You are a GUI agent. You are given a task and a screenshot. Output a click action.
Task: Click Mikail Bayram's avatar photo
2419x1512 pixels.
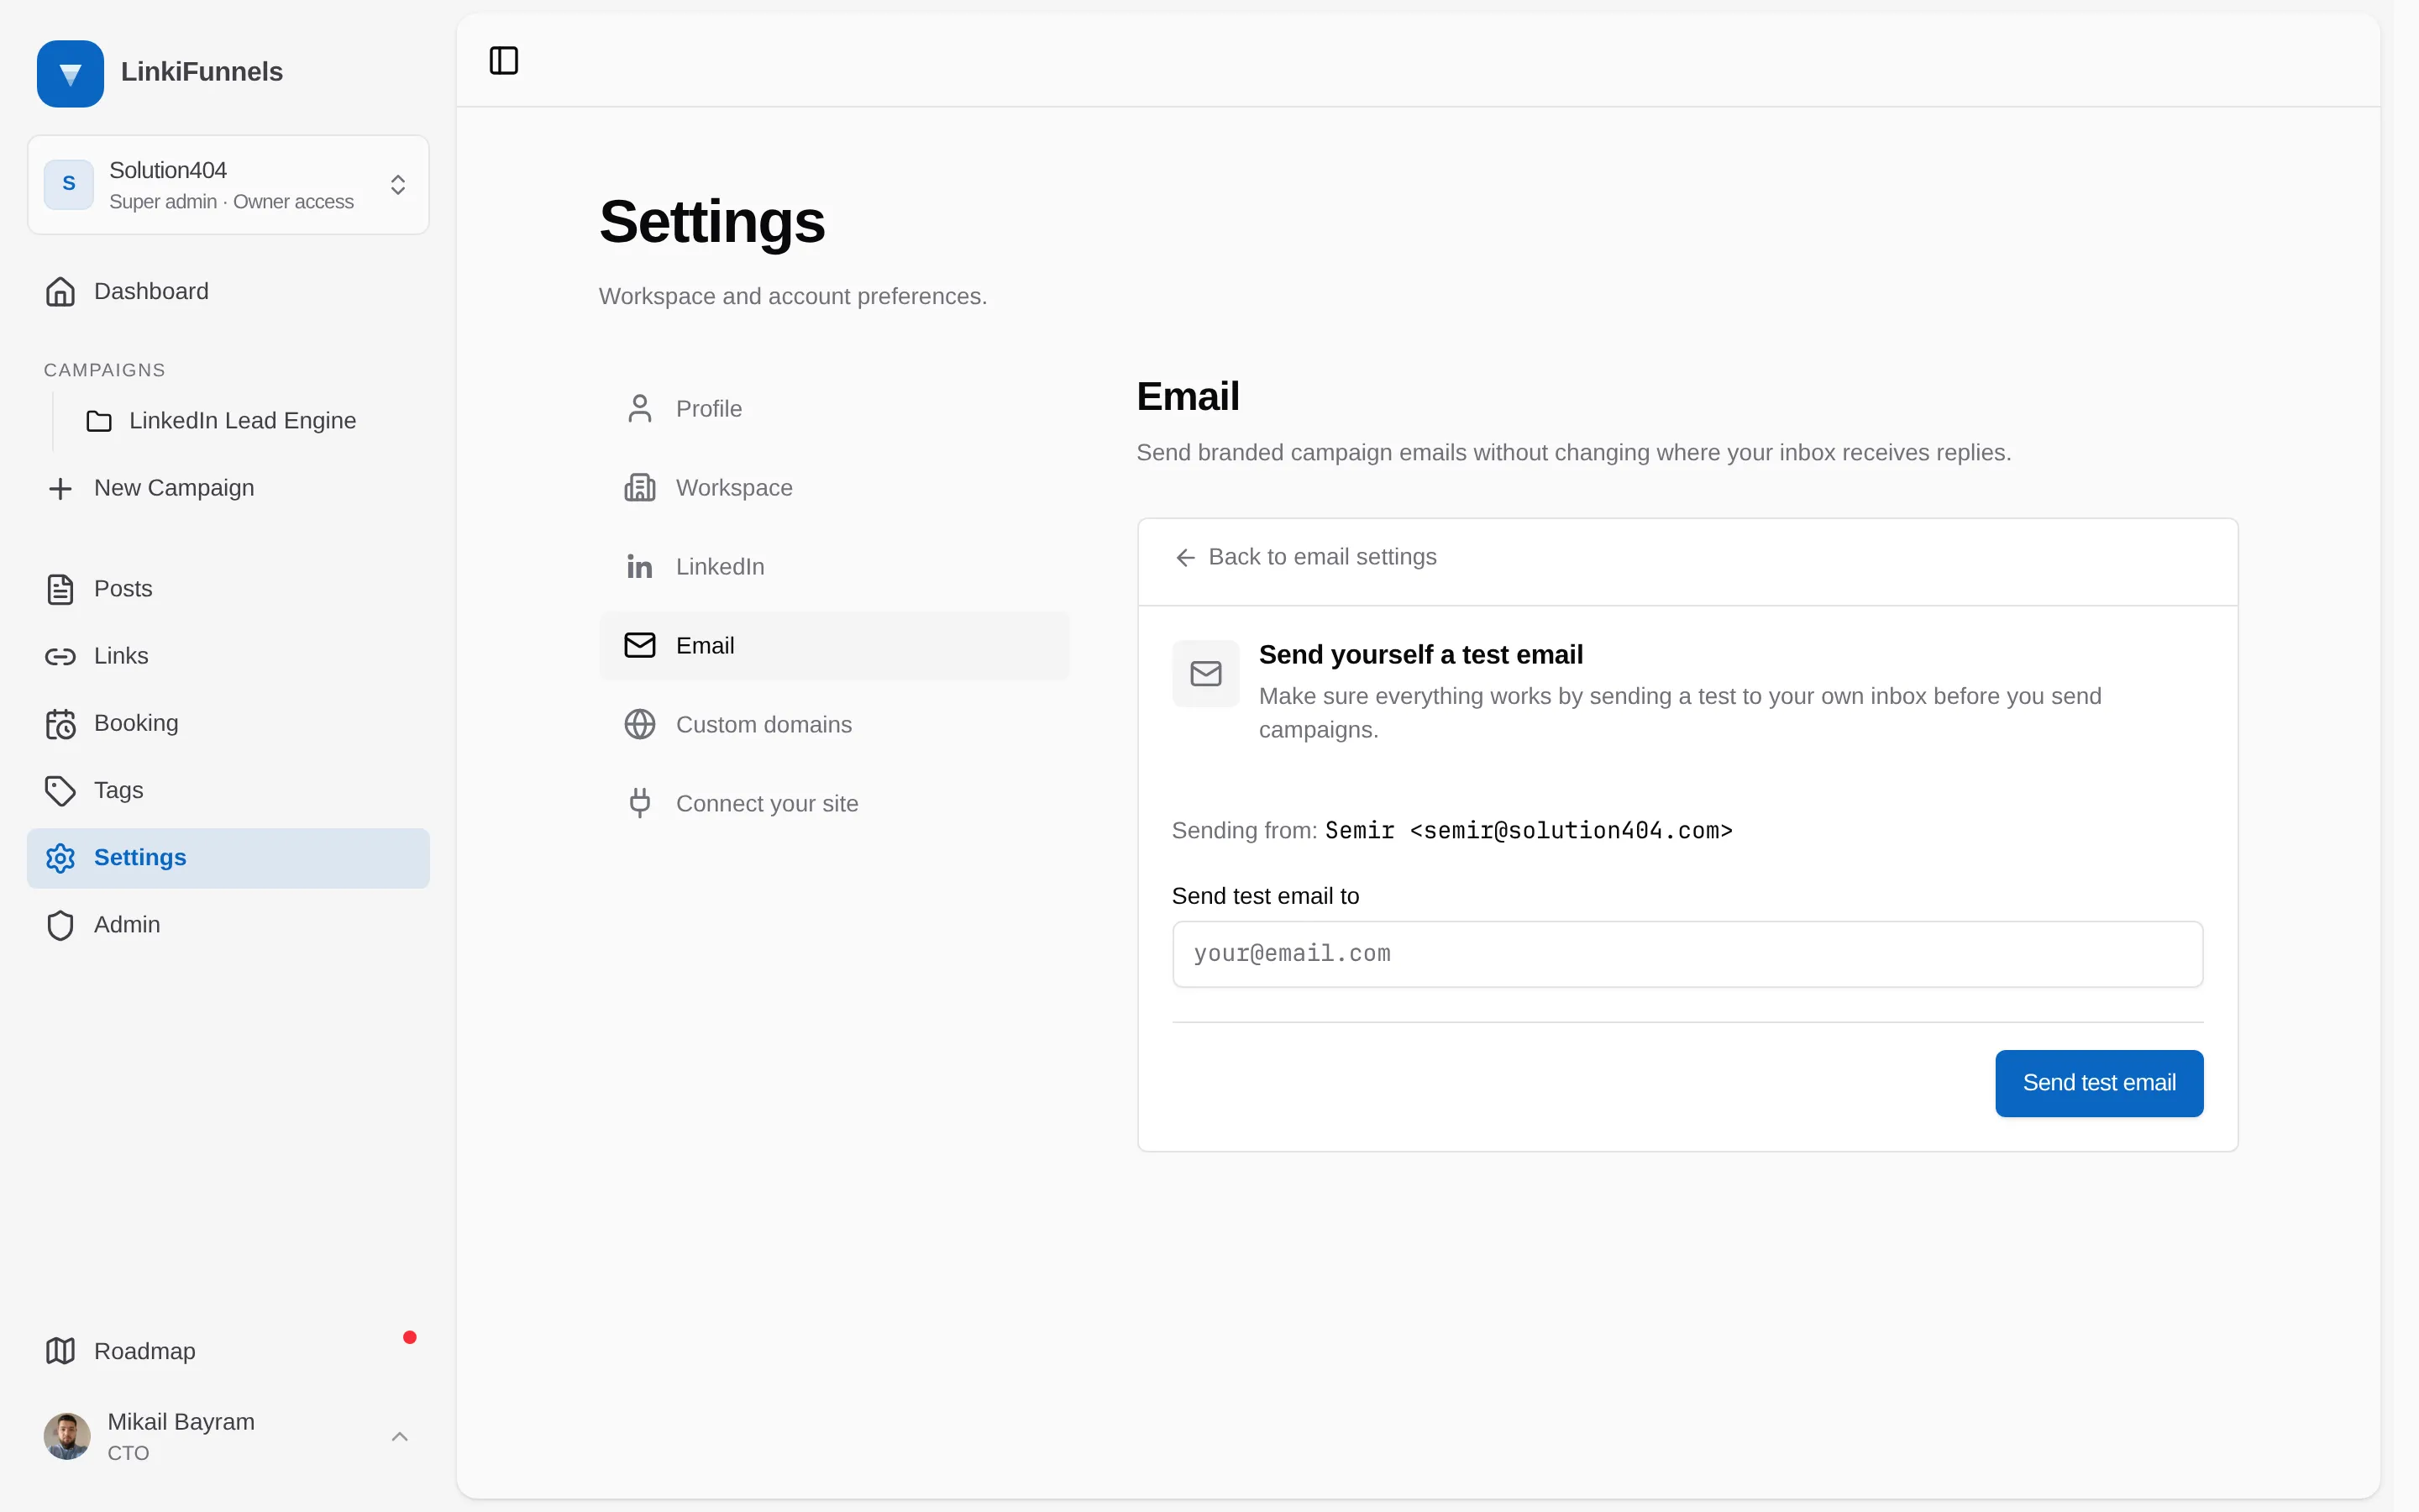click(x=67, y=1437)
